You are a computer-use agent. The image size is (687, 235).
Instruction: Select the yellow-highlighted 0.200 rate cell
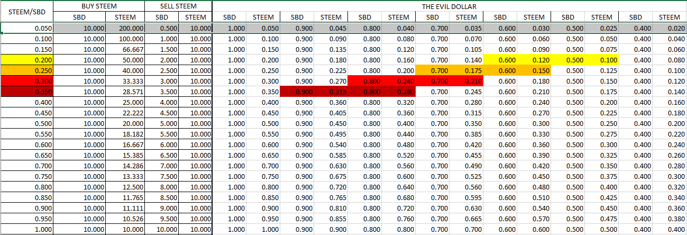point(26,60)
